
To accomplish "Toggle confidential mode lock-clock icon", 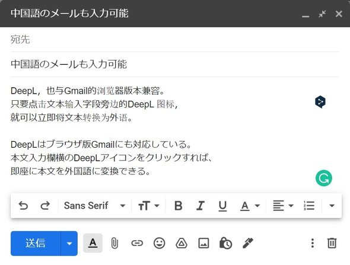I will [225, 243].
